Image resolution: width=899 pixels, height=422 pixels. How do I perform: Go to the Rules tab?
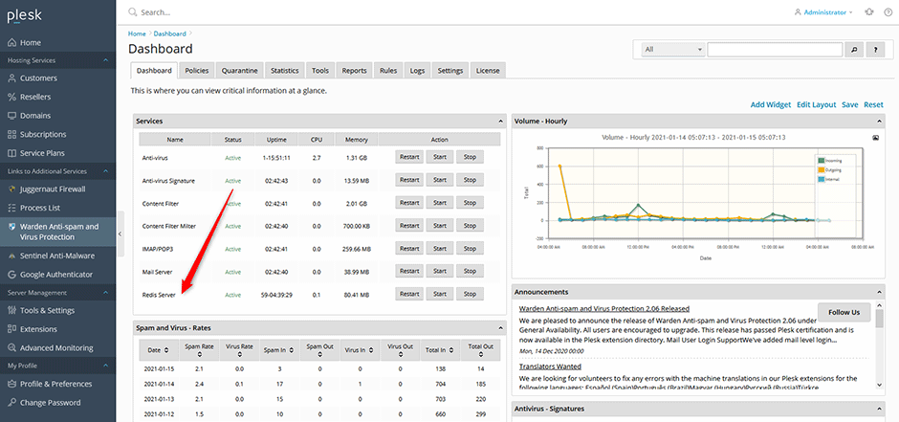tap(387, 71)
